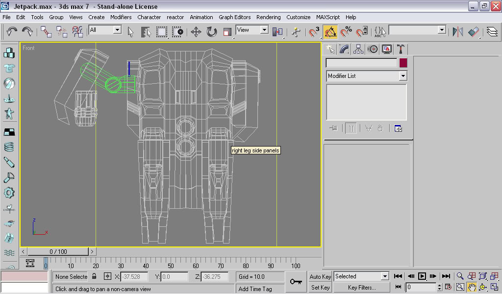Click the Set Keys key icon button
The width and height of the screenshot is (502, 294).
[x=296, y=282]
